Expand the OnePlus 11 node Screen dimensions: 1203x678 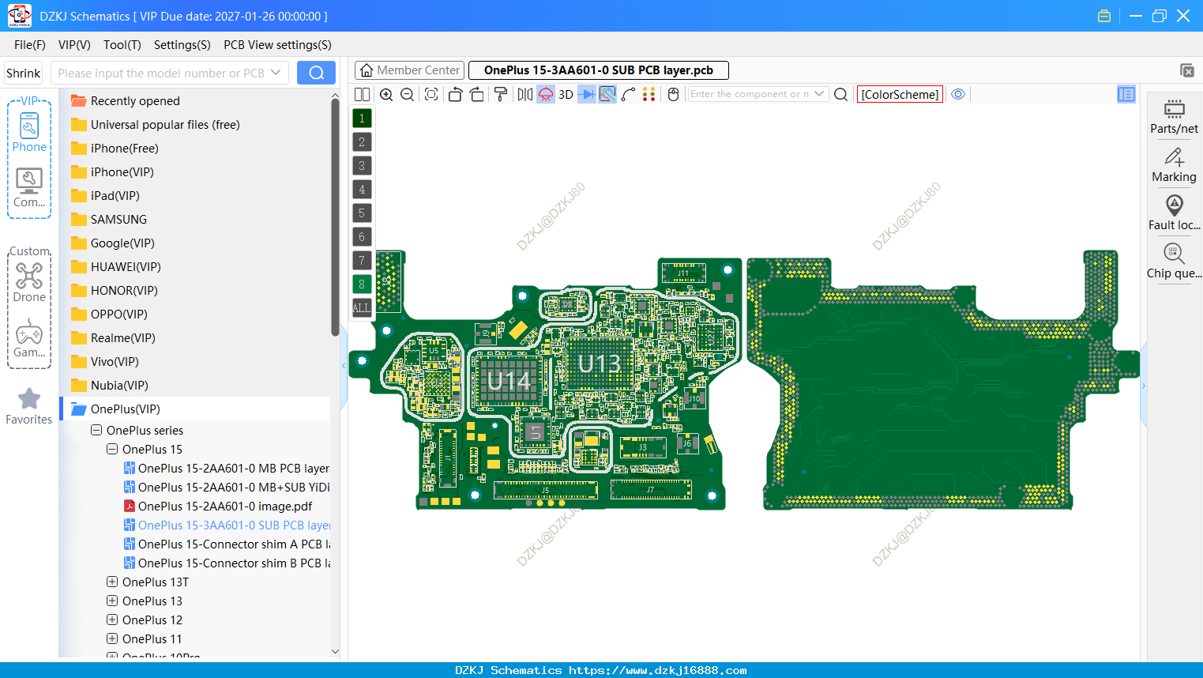pyautogui.click(x=112, y=639)
